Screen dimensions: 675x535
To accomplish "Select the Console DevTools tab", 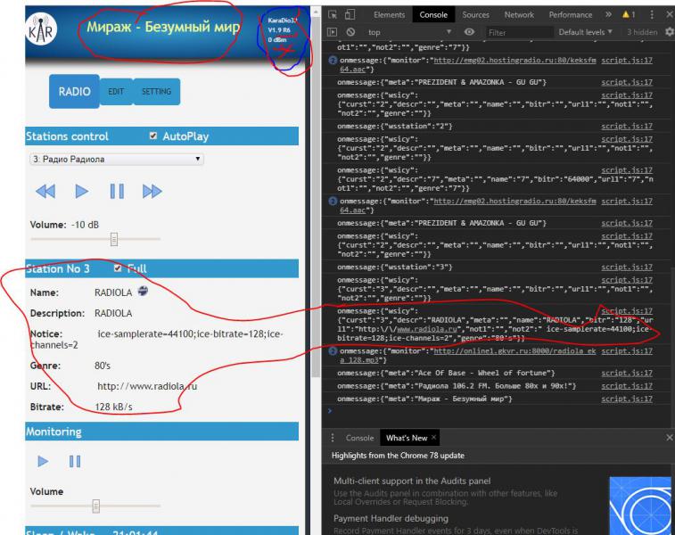I will (433, 14).
